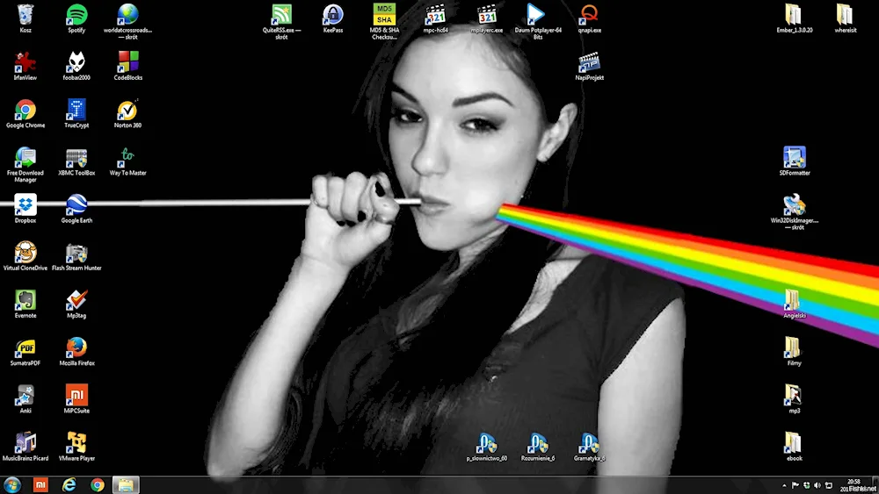Click the taskbar clock
879x494 pixels.
pos(855,485)
